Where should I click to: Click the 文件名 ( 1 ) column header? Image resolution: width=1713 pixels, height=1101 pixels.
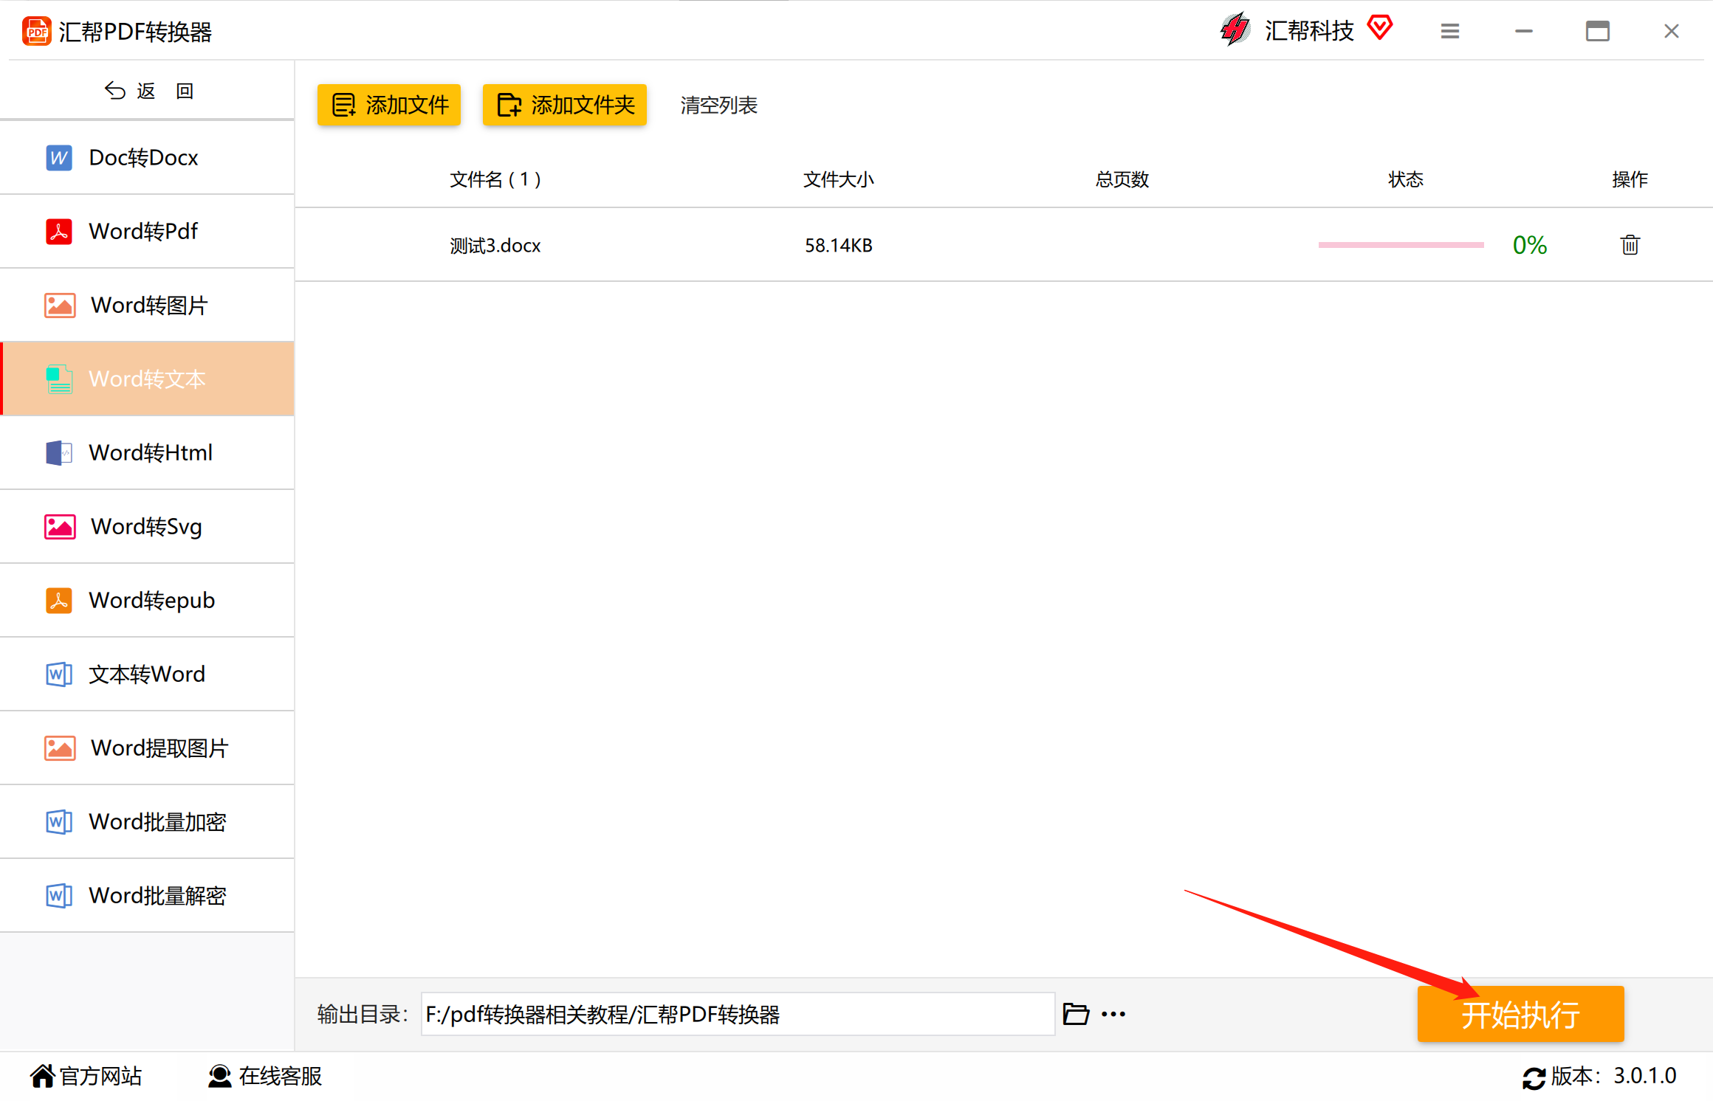click(495, 179)
